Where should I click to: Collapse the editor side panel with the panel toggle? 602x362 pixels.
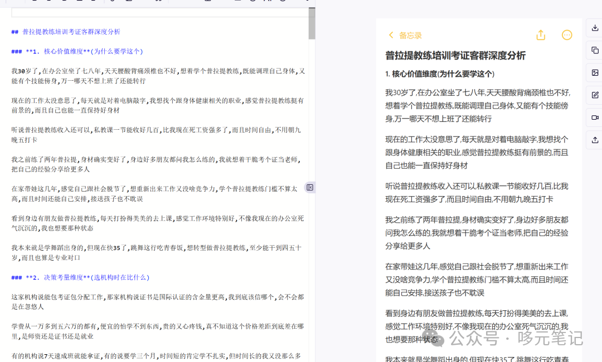tap(310, 187)
